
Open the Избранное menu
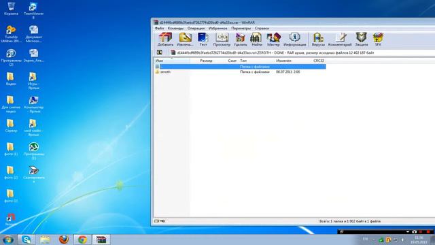217,29
